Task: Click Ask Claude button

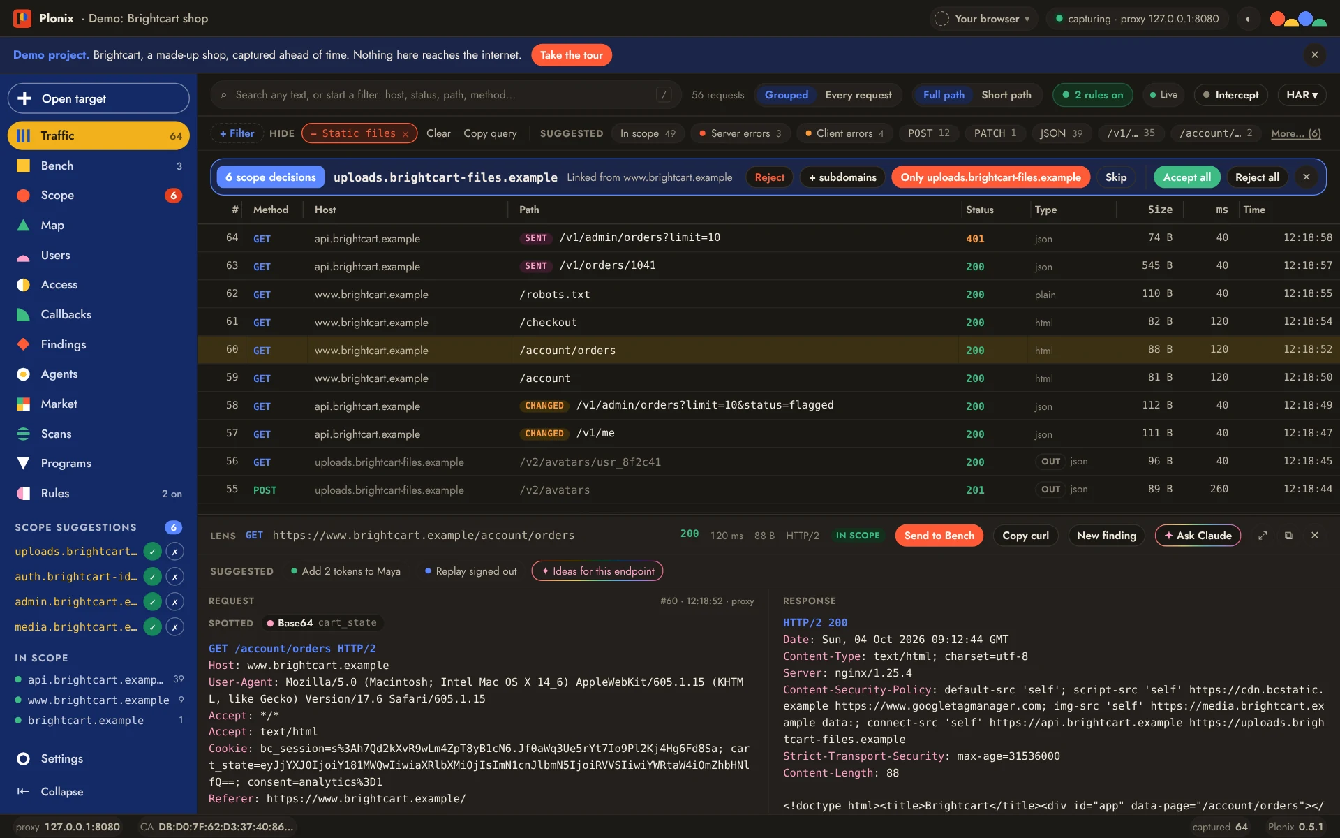Action: [x=1198, y=536]
